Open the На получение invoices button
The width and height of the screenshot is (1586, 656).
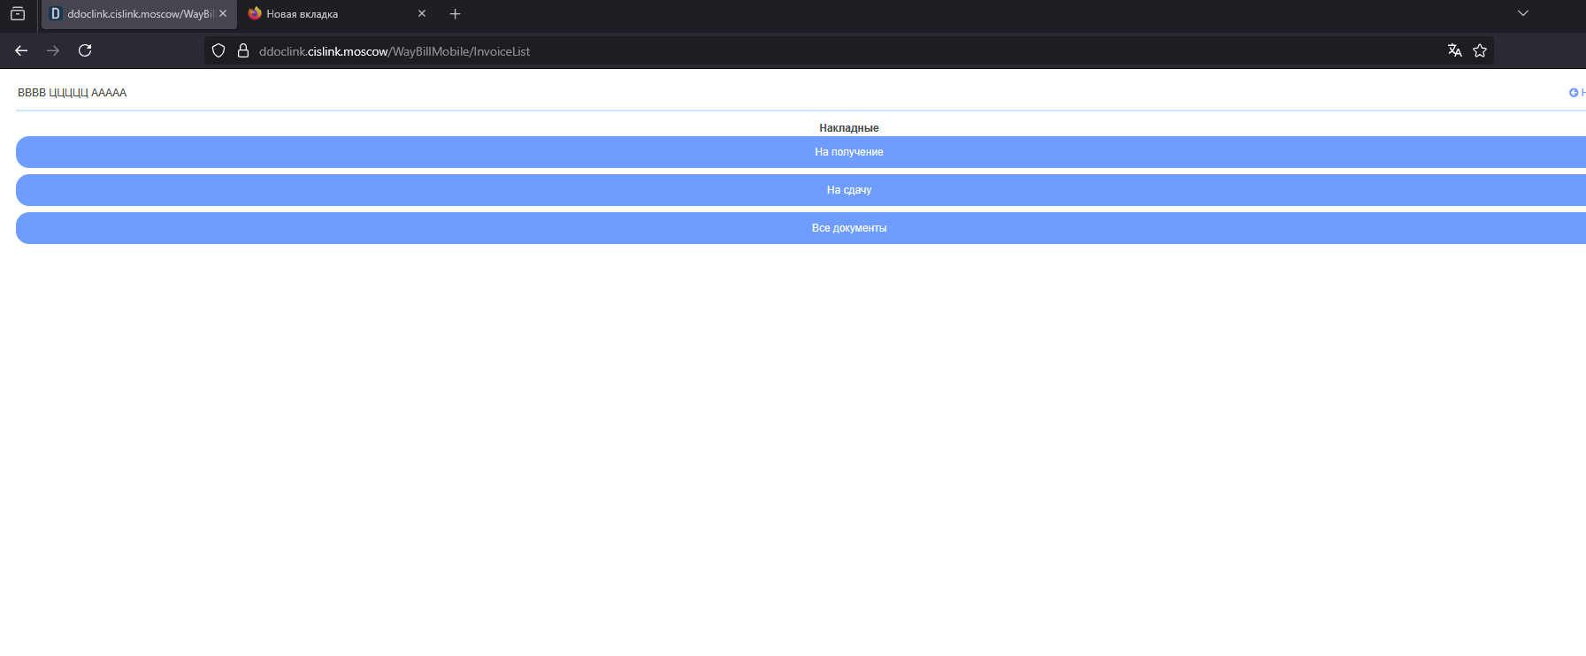[x=801, y=152]
